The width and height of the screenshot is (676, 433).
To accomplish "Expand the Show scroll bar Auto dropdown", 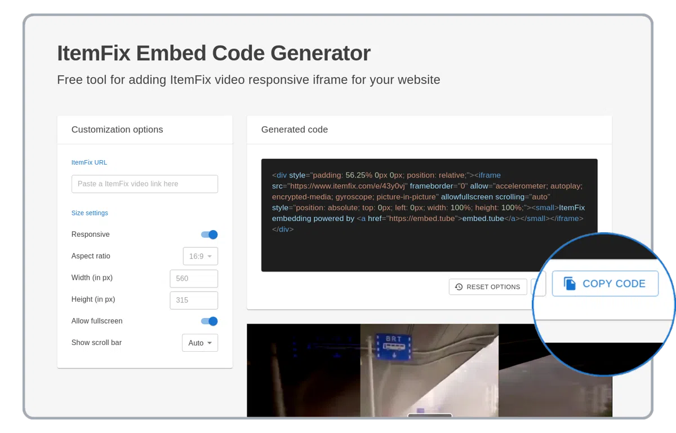I will pyautogui.click(x=200, y=343).
